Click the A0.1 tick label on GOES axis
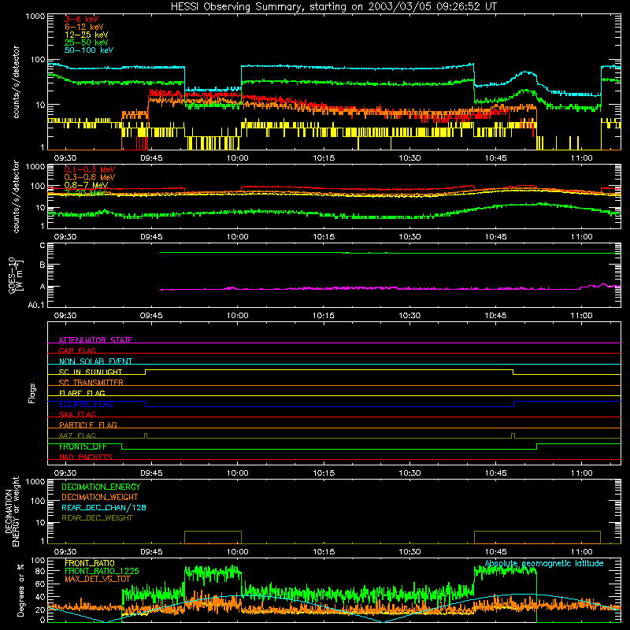Viewport: 630px width, 630px height. pyautogui.click(x=36, y=306)
